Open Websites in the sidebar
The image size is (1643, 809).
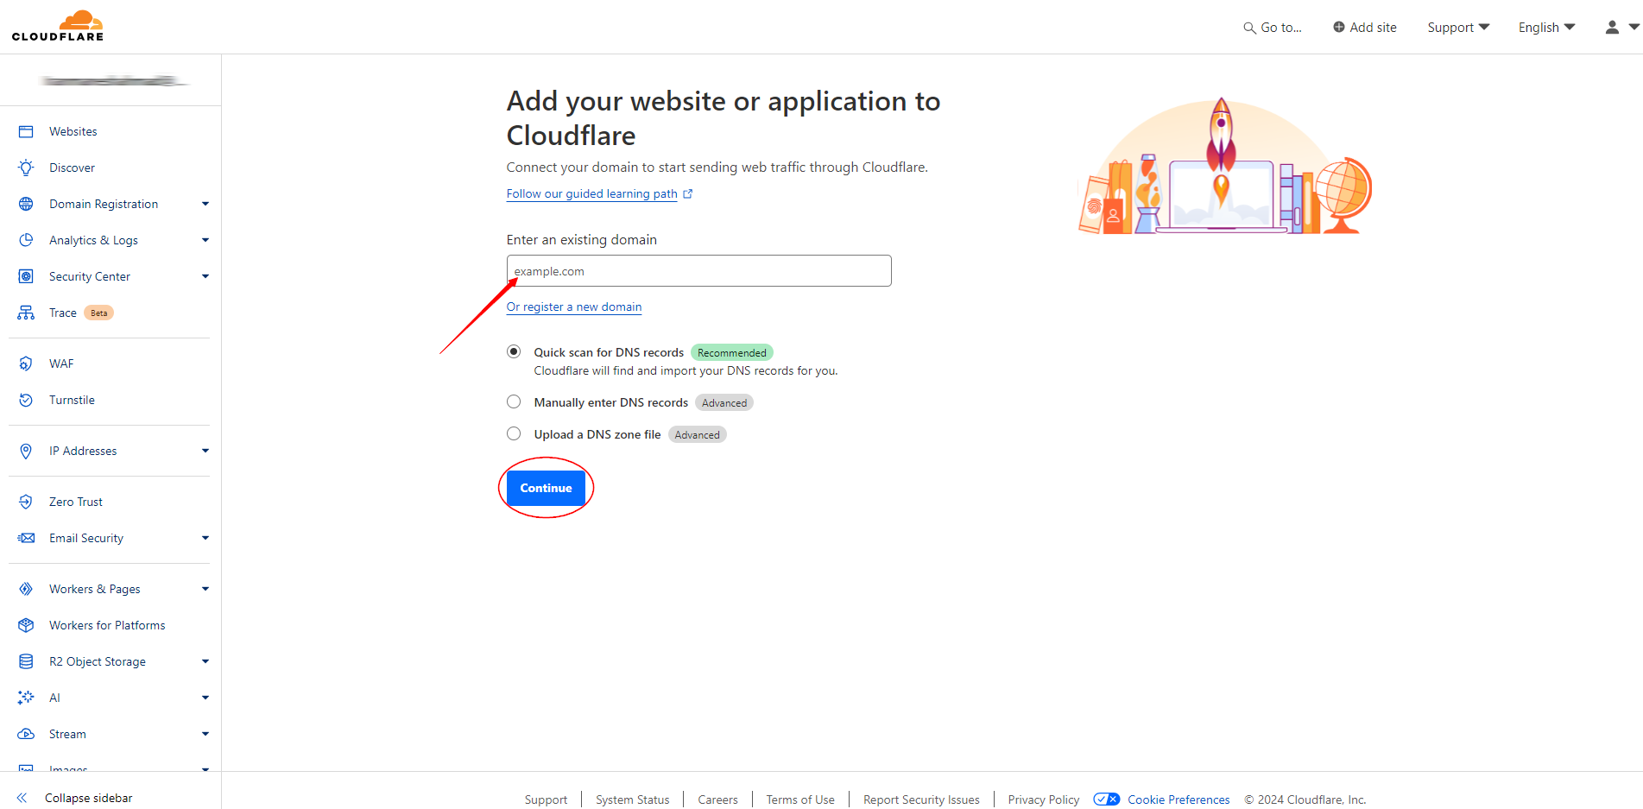click(73, 131)
